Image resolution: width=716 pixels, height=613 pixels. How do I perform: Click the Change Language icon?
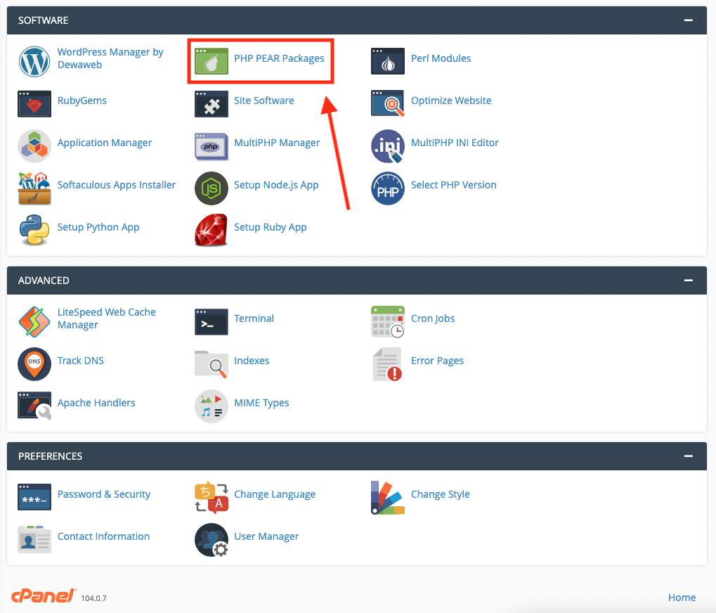211,497
